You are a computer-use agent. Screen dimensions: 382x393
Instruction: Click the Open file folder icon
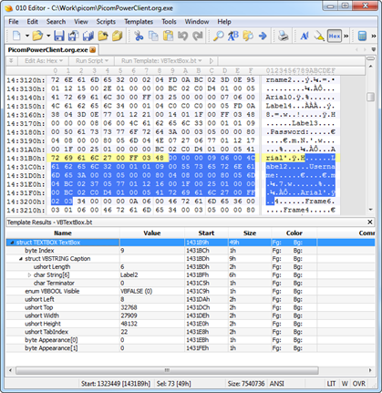[37, 36]
